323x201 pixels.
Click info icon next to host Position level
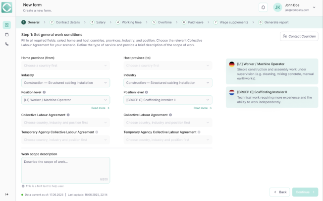tap(146, 92)
